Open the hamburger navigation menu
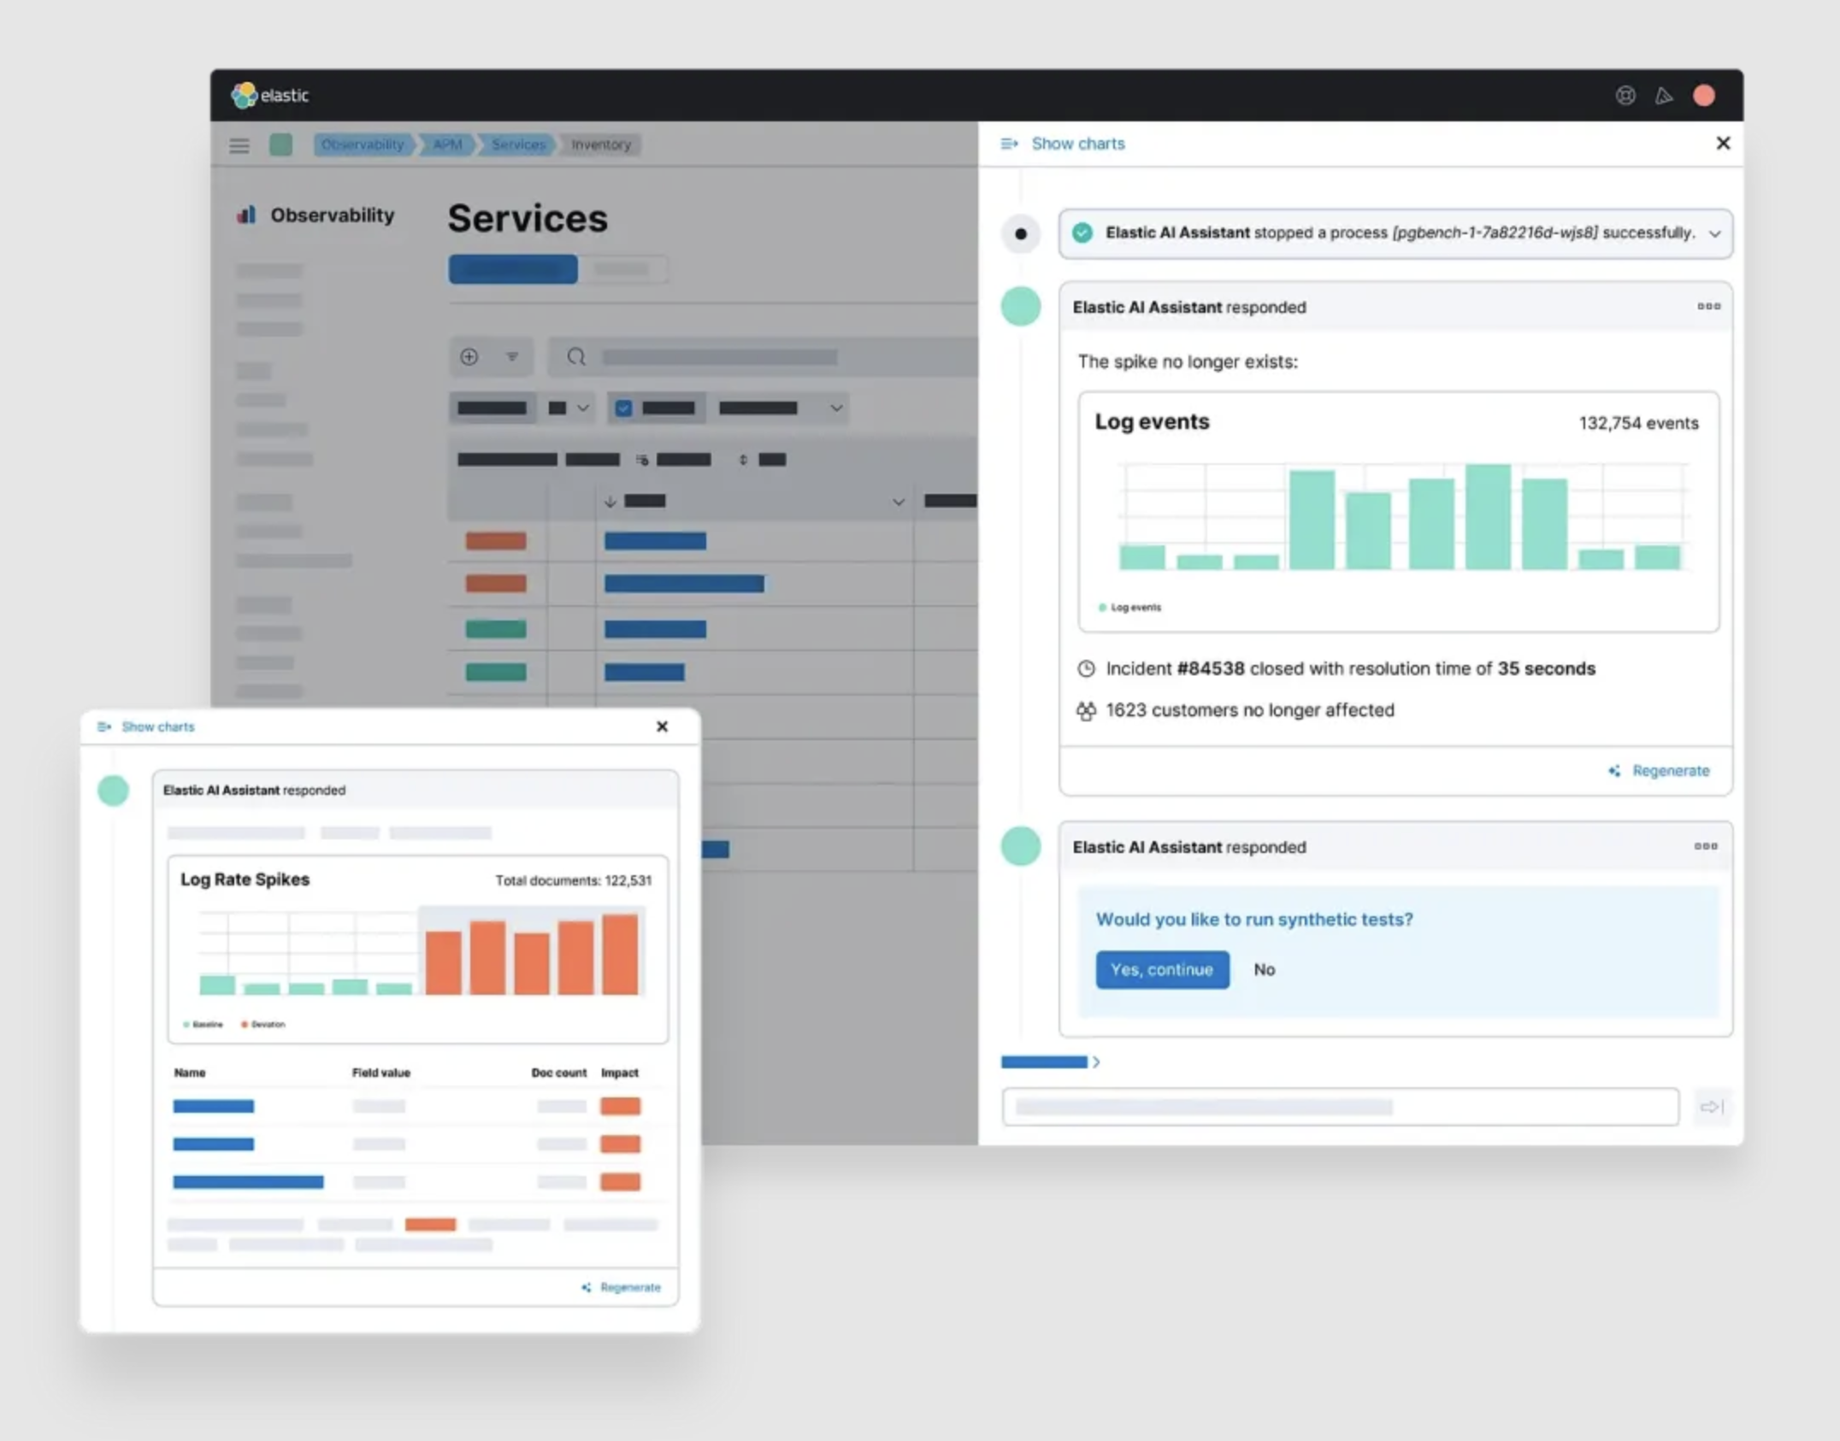The width and height of the screenshot is (1840, 1441). click(239, 145)
